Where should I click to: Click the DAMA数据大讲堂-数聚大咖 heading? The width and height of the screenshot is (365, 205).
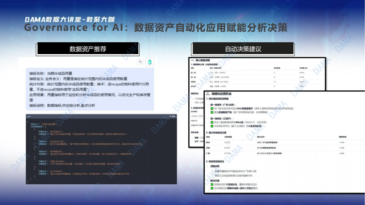[x=70, y=20]
